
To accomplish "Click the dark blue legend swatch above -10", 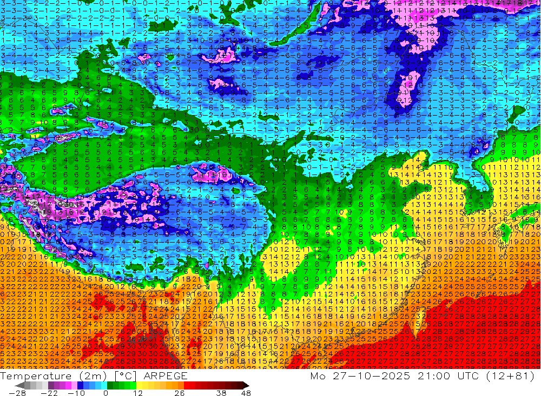I will 80,385.
